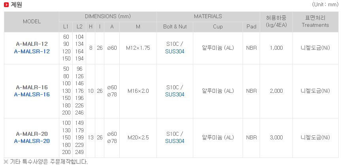Click the Cup column header
This screenshot has height=167, width=343.
coord(218,27)
